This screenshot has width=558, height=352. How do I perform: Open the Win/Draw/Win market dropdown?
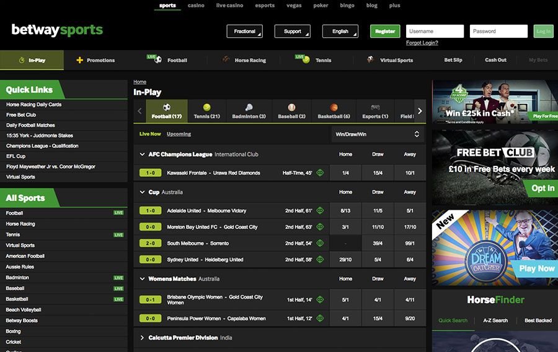click(378, 134)
